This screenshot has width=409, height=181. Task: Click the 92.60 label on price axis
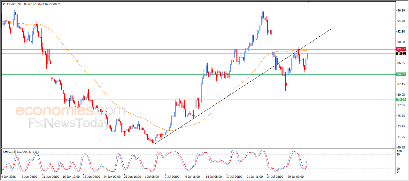pos(401,32)
